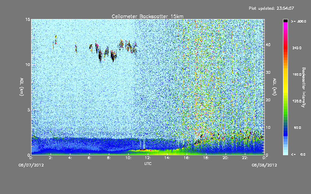
Task: Click the "120.0" colorbar value
Action: tap(297, 101)
